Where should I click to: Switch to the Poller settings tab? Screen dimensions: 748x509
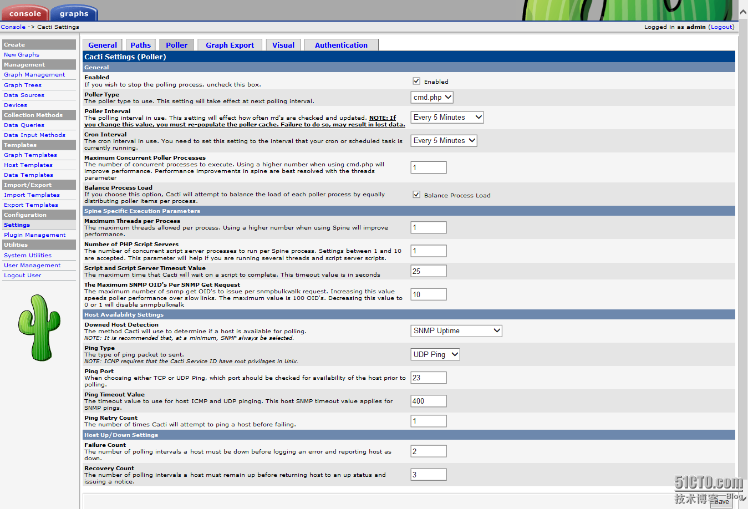click(176, 45)
